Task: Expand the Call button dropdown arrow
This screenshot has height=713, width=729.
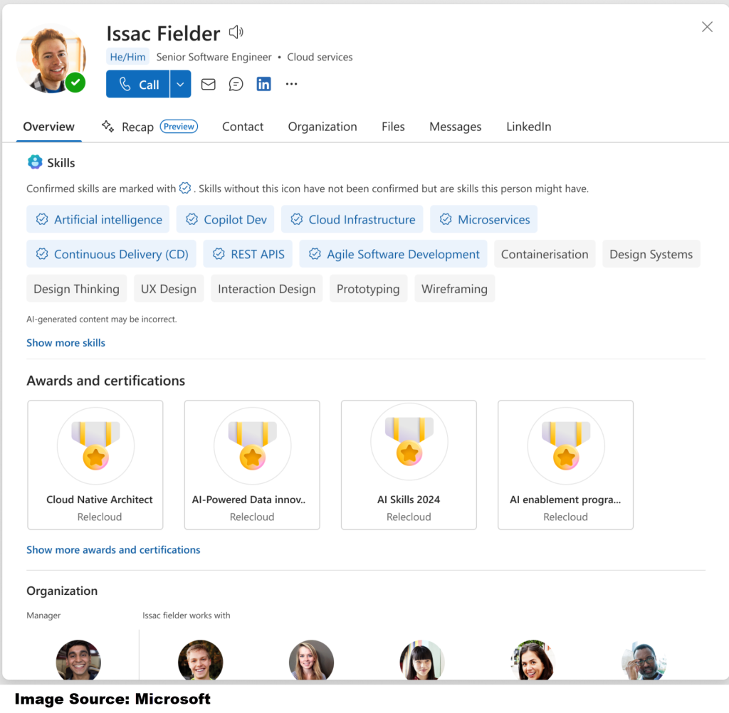Action: pyautogui.click(x=181, y=84)
